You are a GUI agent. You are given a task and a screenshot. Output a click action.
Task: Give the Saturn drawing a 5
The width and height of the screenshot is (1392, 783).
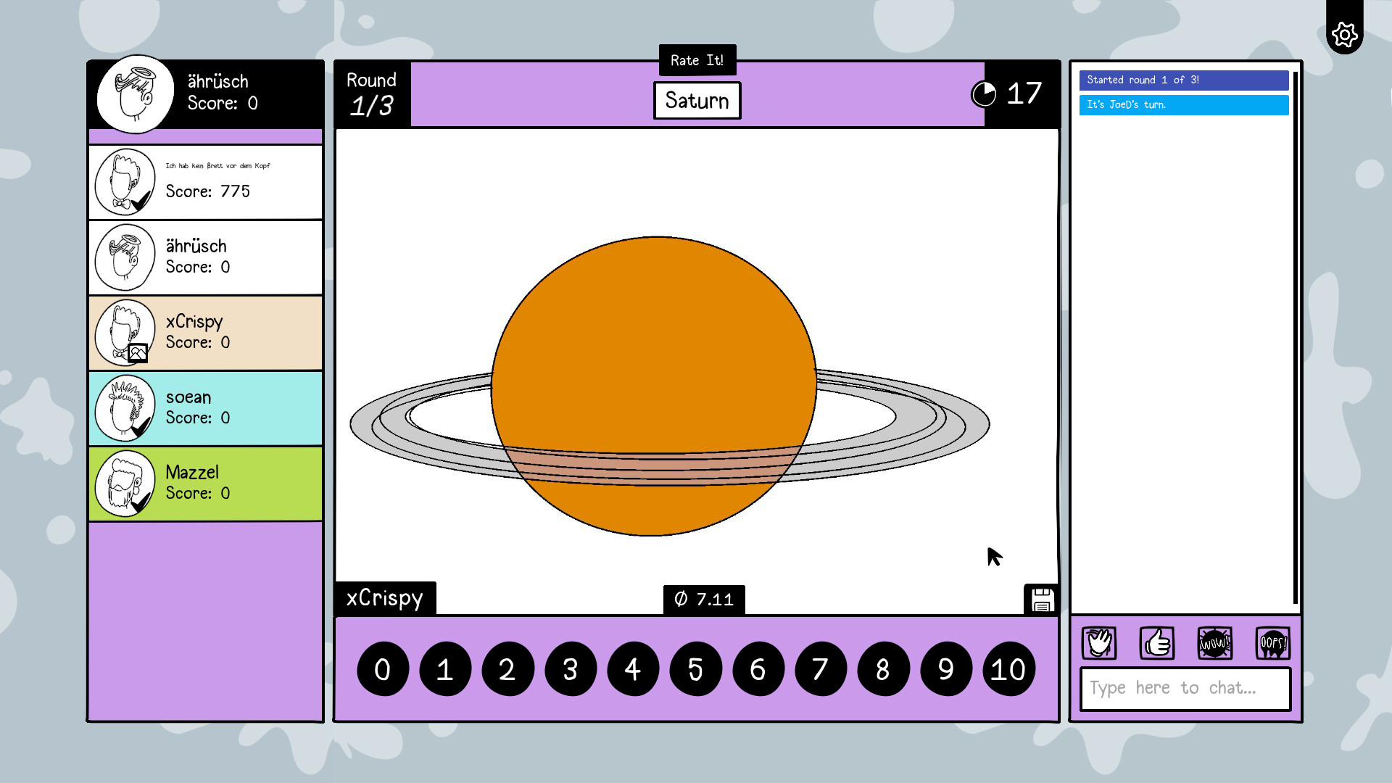[x=695, y=669]
